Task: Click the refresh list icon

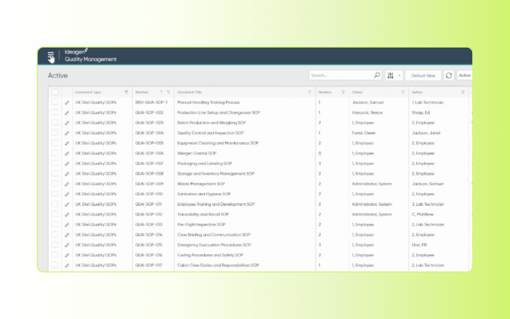Action: (x=449, y=76)
